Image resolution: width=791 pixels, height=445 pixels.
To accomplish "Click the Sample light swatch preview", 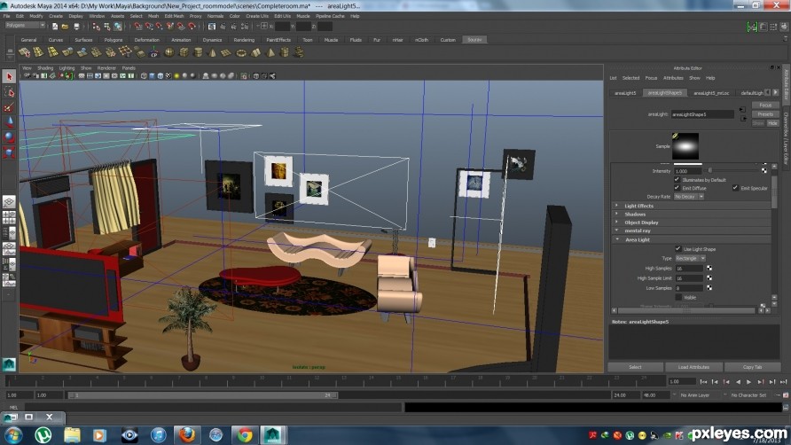I will [x=685, y=145].
